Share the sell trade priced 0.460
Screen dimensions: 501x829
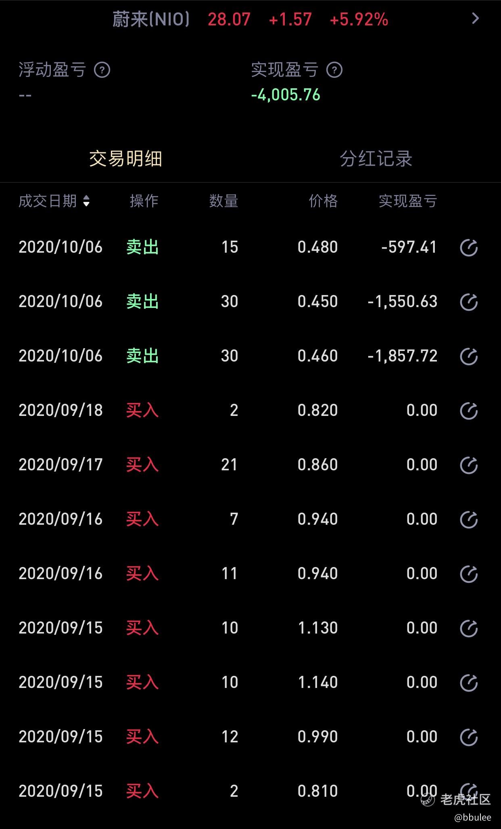tap(469, 356)
